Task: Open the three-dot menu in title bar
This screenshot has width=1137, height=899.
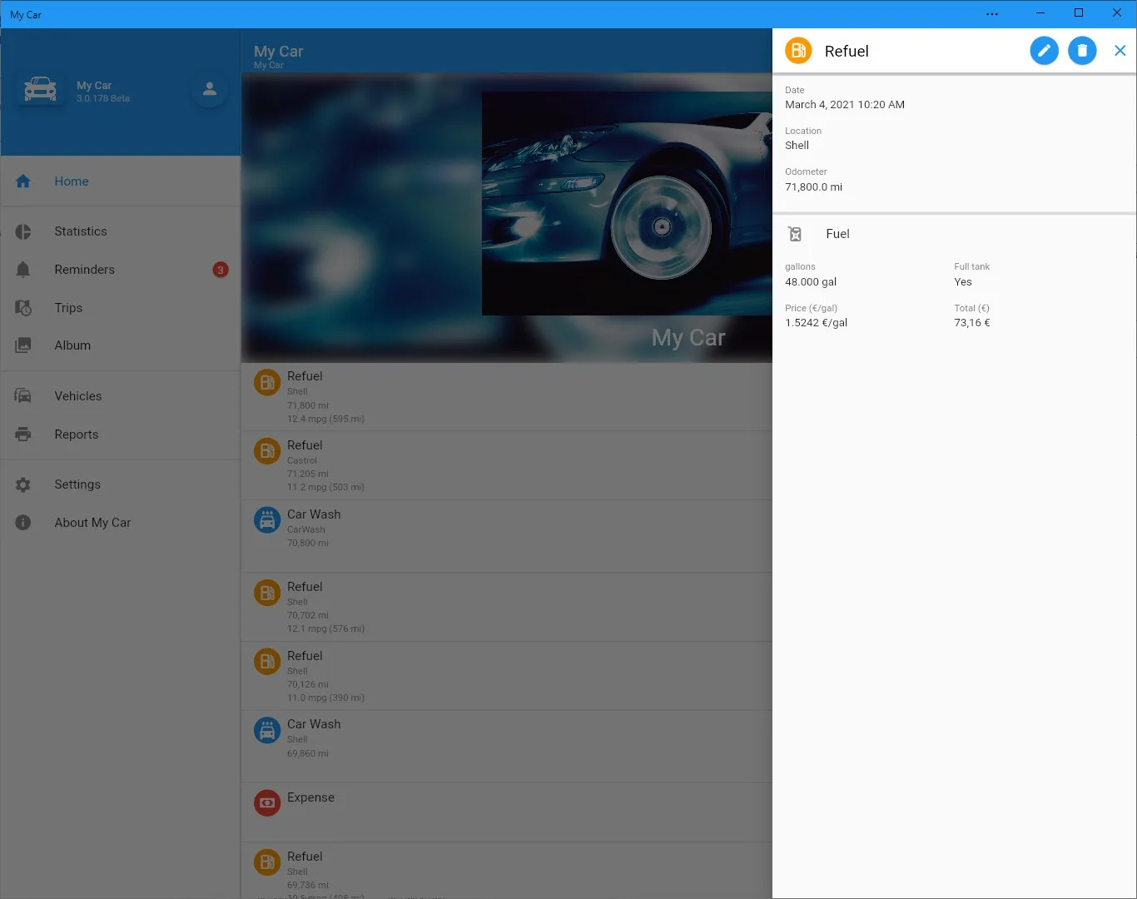Action: point(991,13)
